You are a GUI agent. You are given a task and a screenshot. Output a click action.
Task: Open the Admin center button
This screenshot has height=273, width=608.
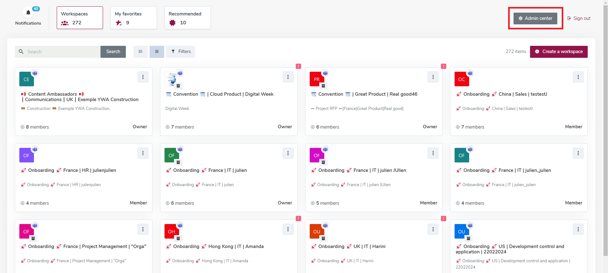(535, 18)
